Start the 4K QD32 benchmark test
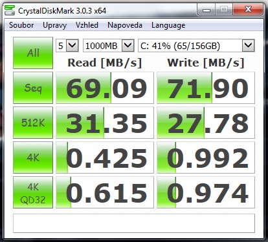Image resolution: width=268 pixels, height=242 pixels. (x=33, y=192)
